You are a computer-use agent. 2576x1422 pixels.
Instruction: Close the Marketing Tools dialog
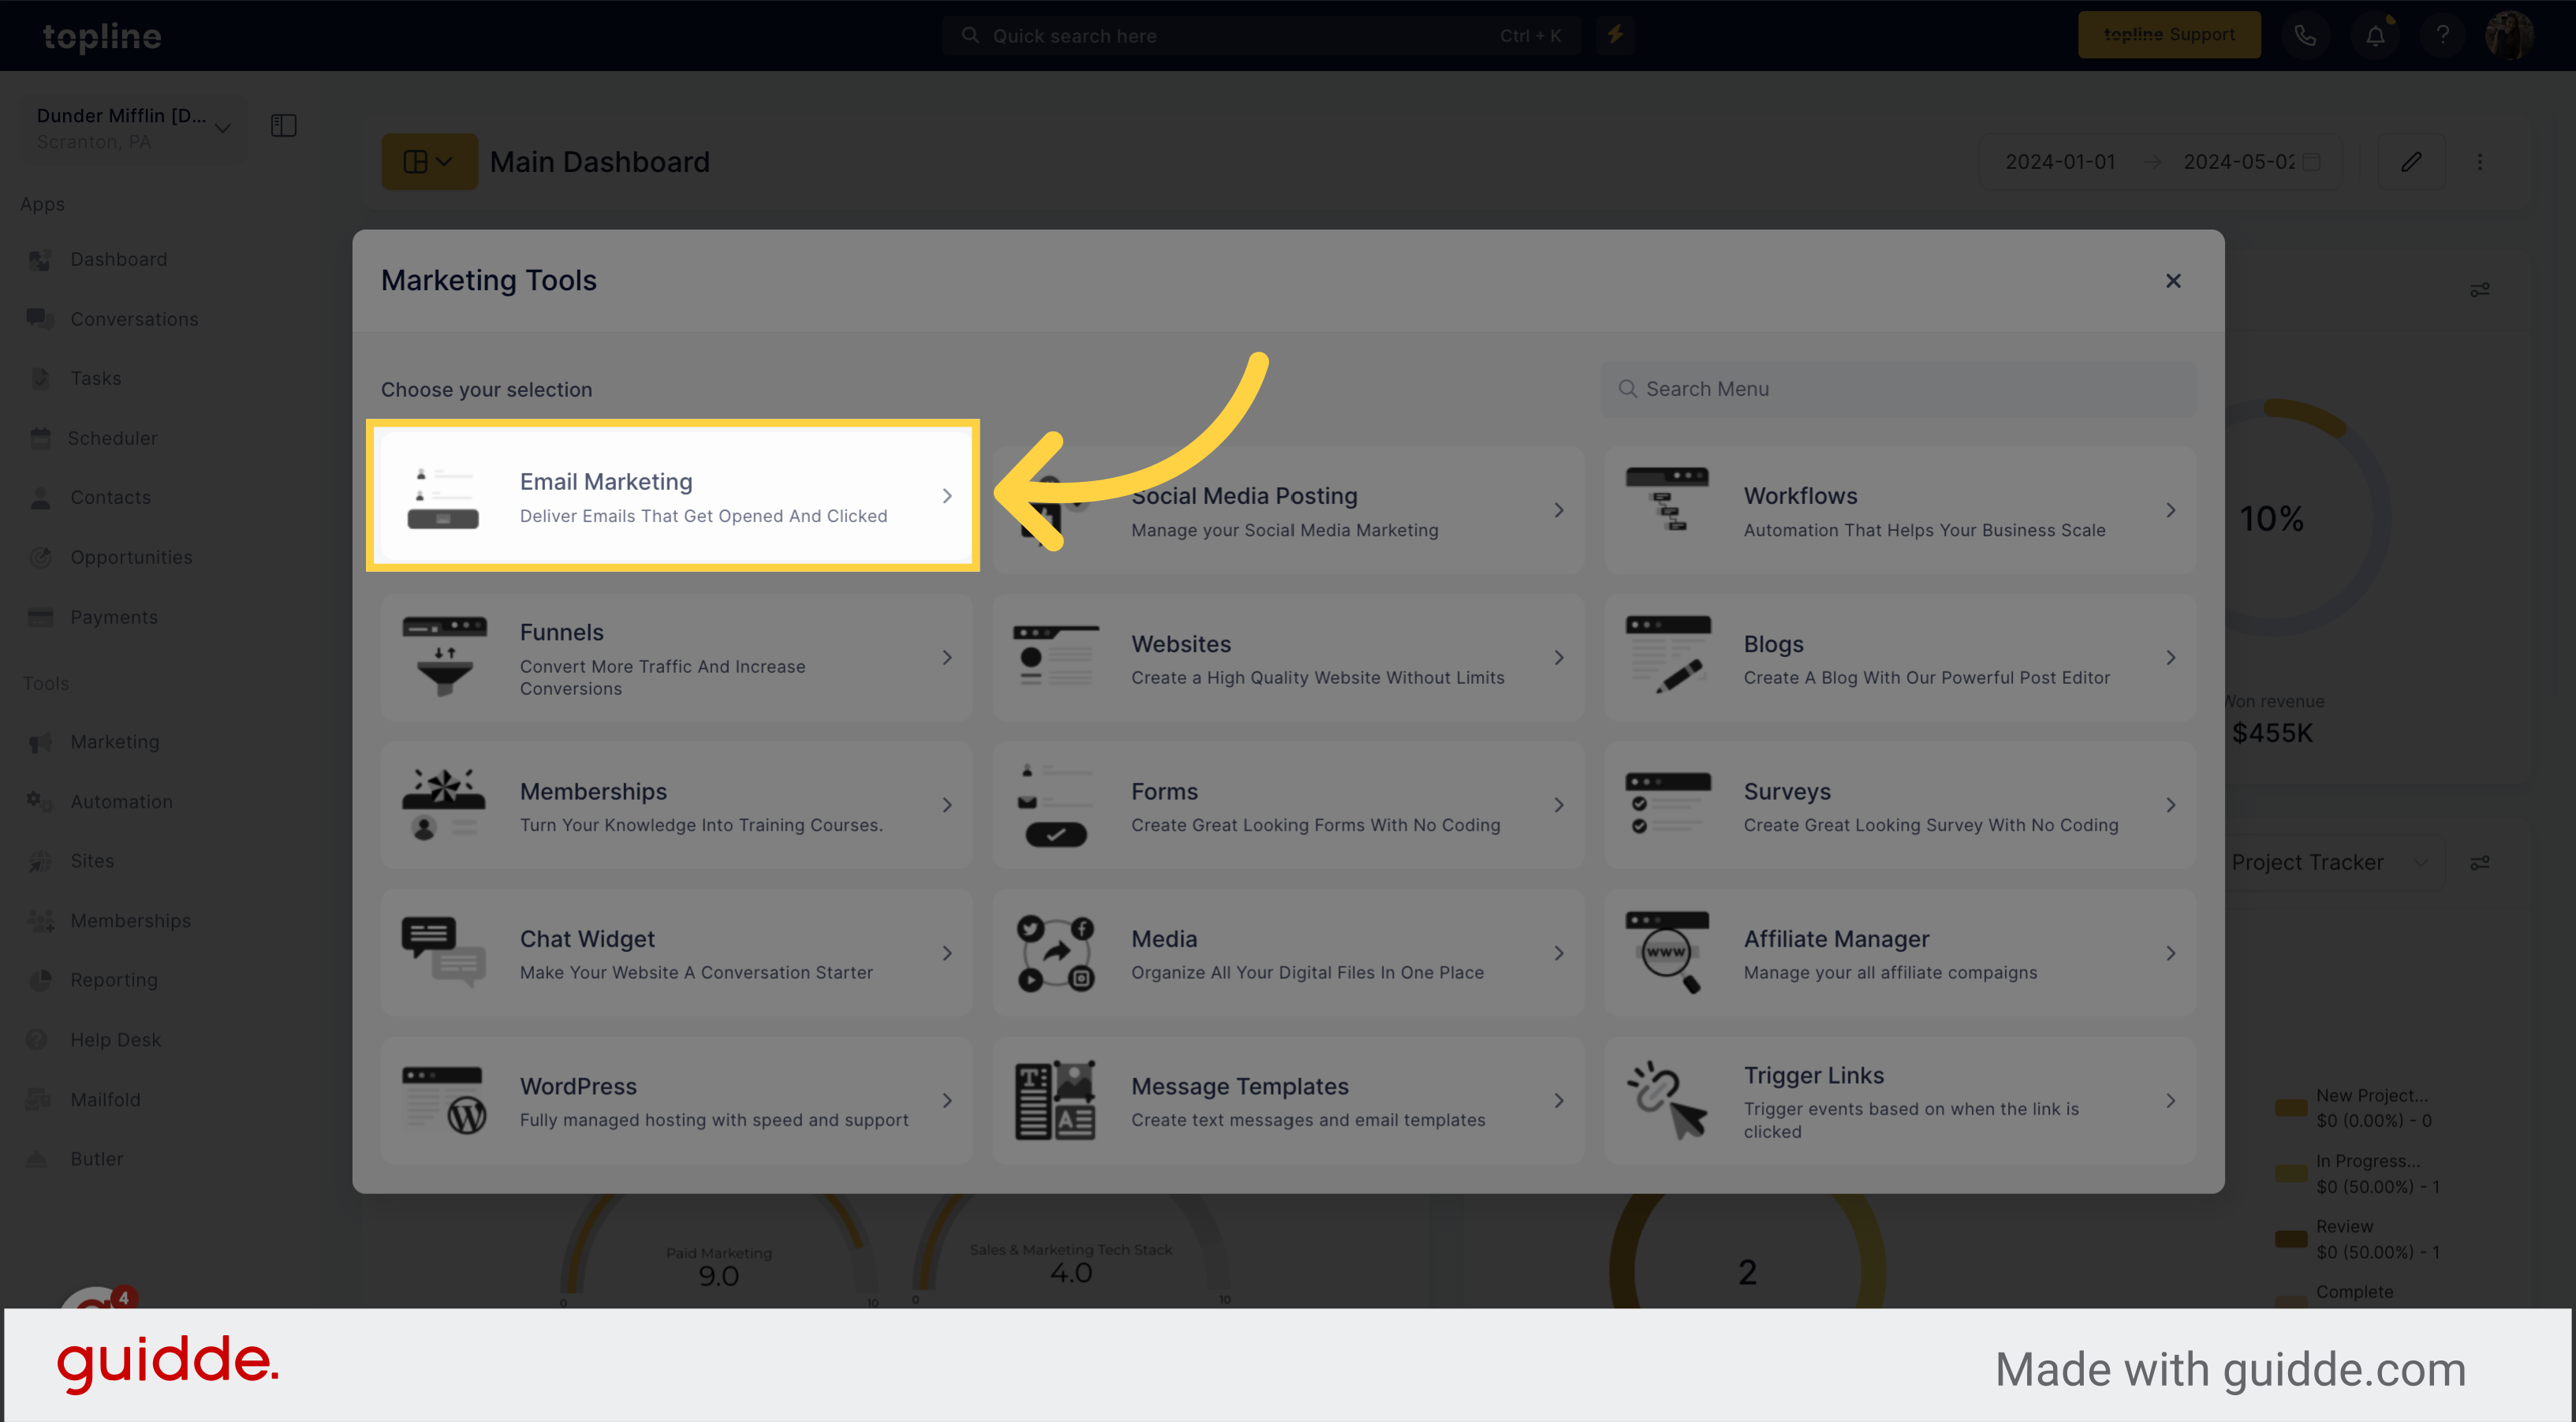coord(2172,281)
